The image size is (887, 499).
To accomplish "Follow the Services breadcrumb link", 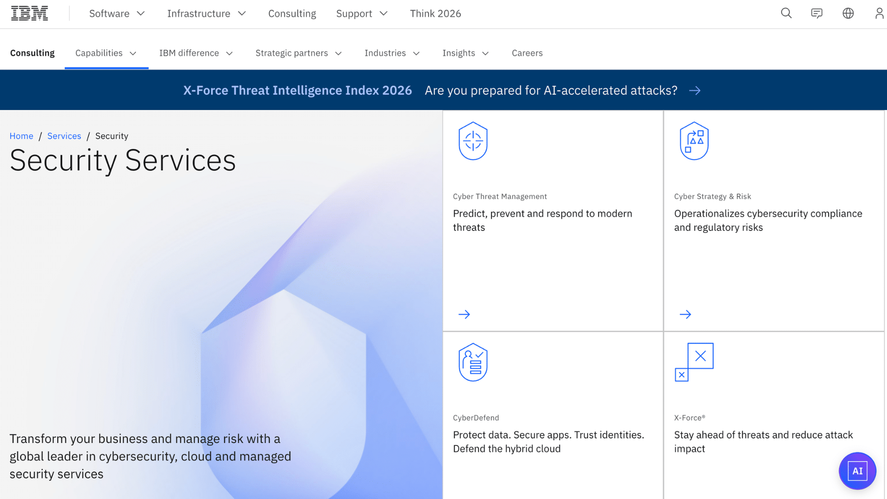I will [x=64, y=136].
